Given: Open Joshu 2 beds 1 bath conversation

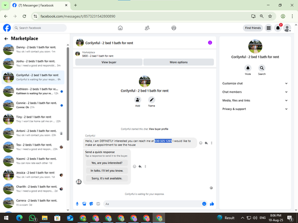Looking at the screenshot, I should (33, 63).
